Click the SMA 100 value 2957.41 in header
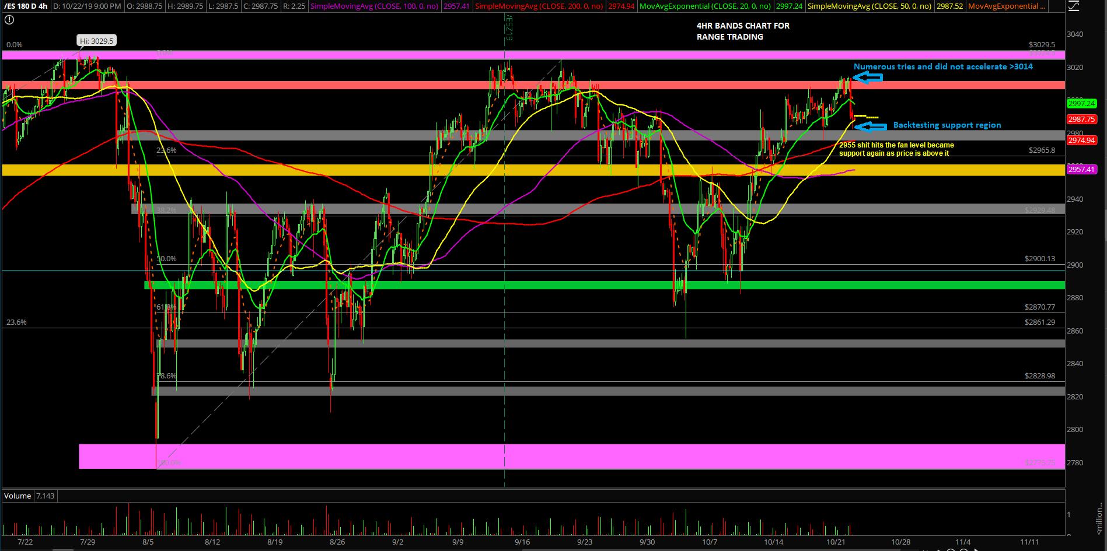 click(x=456, y=6)
